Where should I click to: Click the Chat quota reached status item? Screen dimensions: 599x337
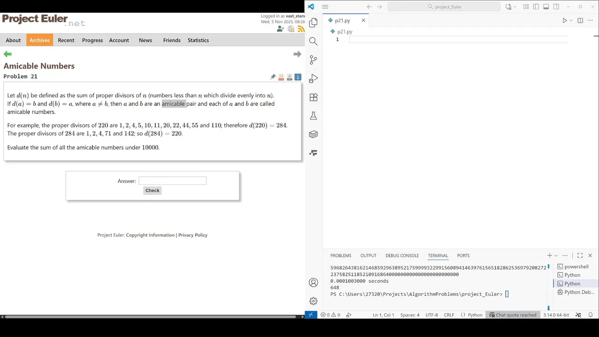click(x=513, y=315)
